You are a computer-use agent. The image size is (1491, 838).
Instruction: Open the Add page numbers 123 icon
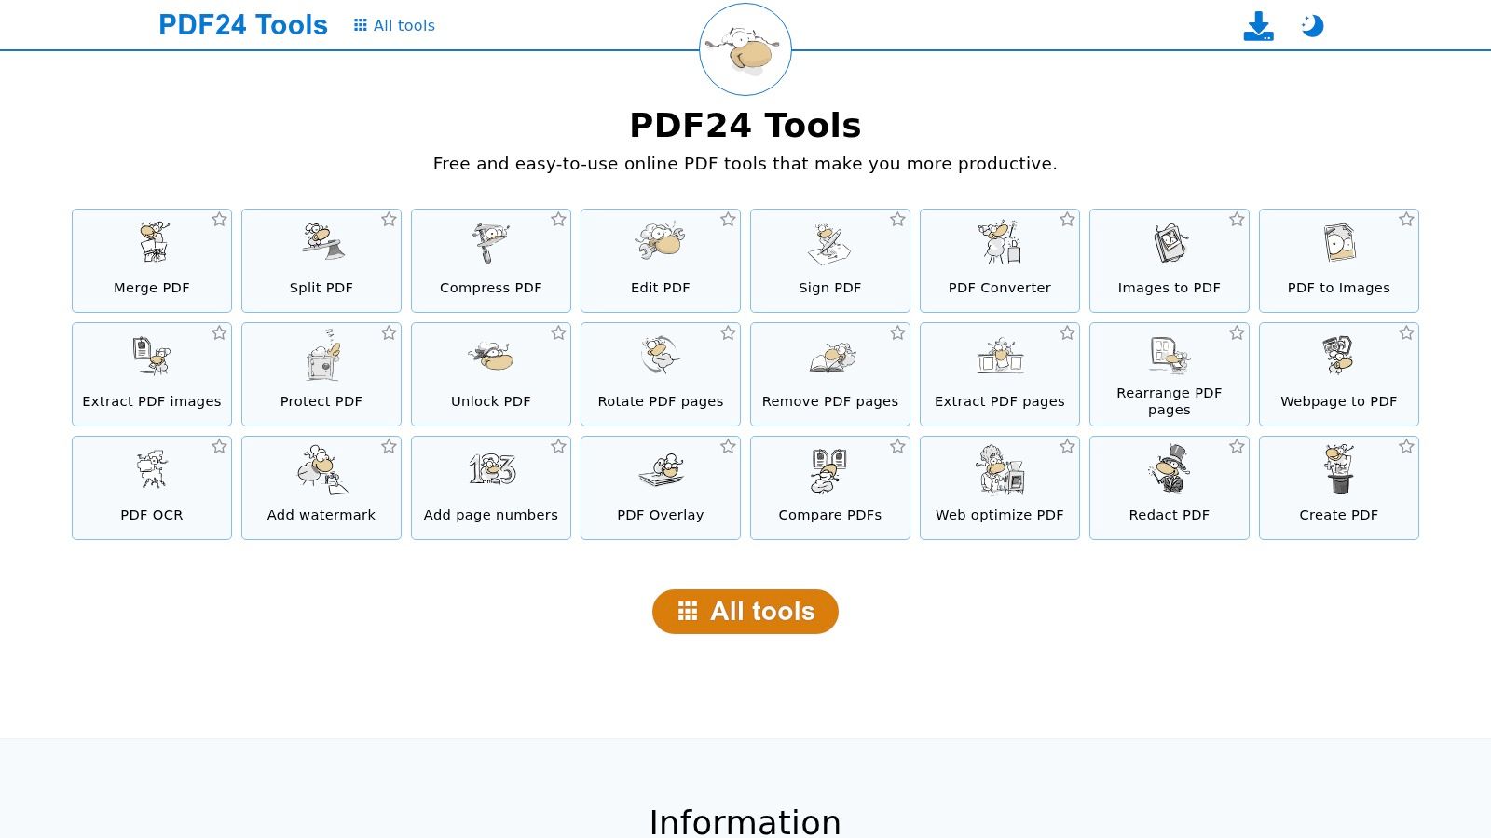click(x=492, y=469)
